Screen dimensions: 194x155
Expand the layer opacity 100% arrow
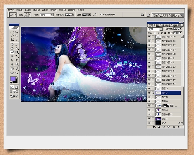(x=181, y=29)
